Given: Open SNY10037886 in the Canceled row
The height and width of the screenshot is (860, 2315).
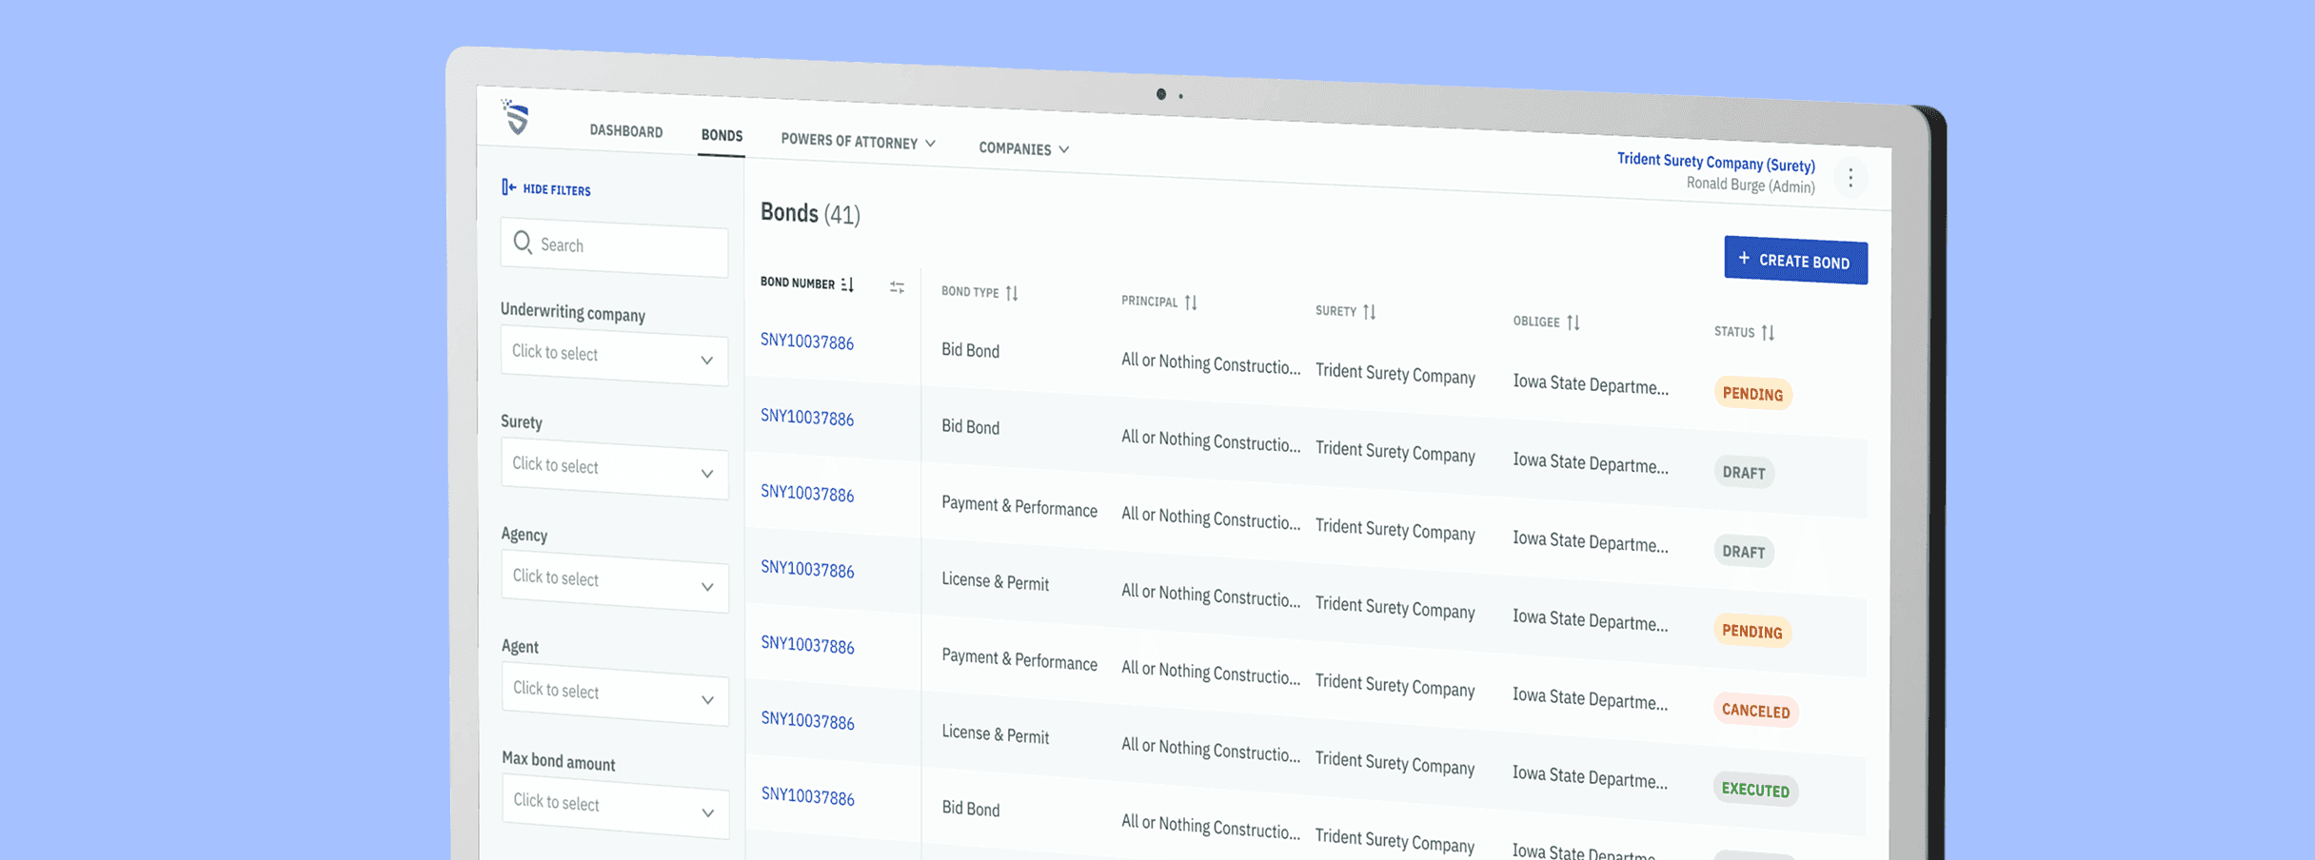Looking at the screenshot, I should point(807,644).
